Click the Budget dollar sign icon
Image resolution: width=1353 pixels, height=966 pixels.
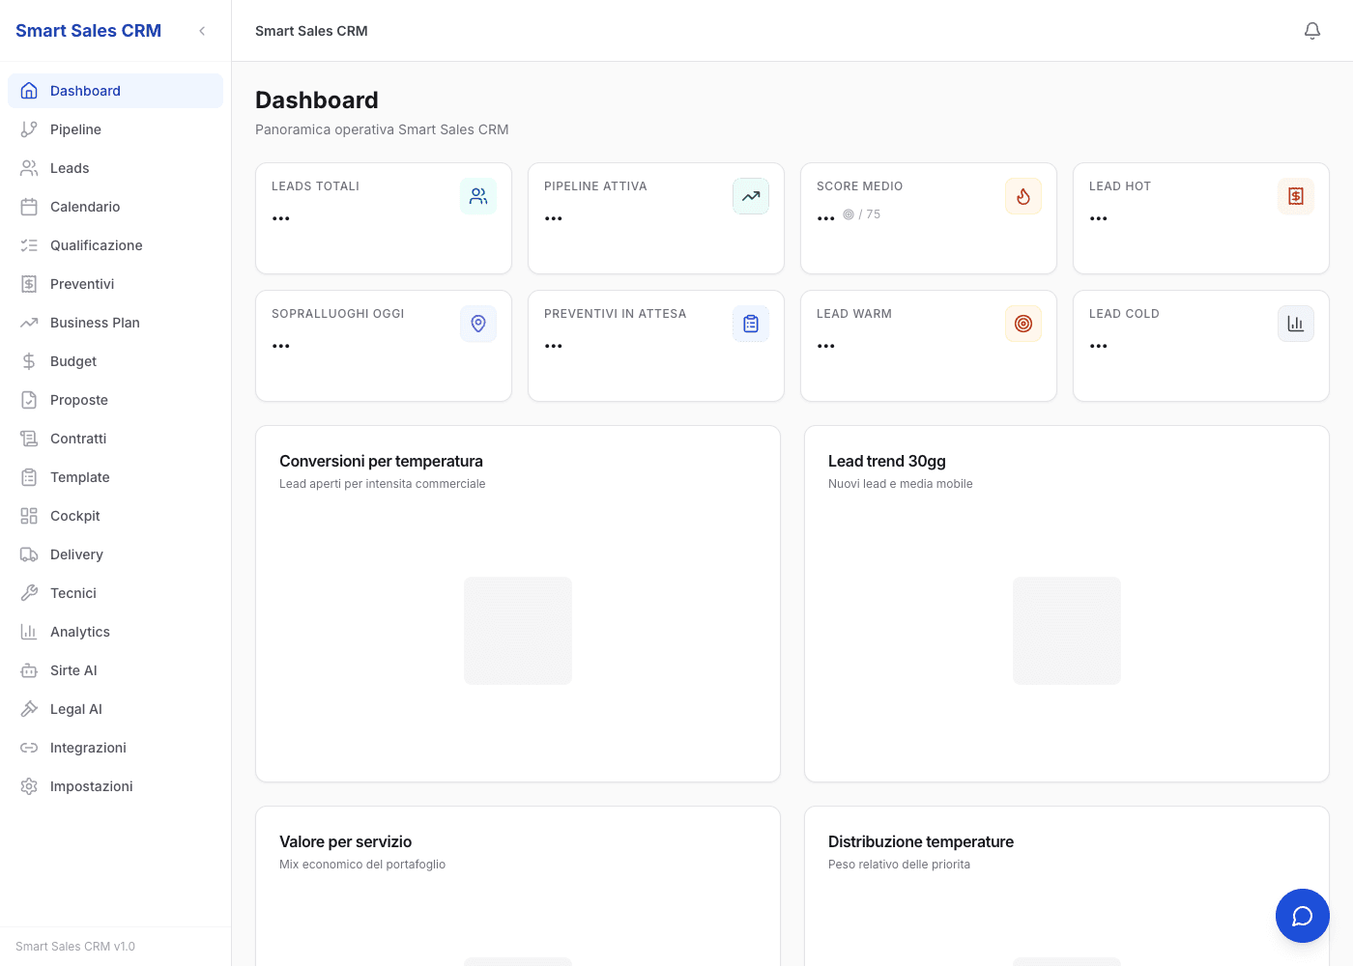(x=29, y=361)
